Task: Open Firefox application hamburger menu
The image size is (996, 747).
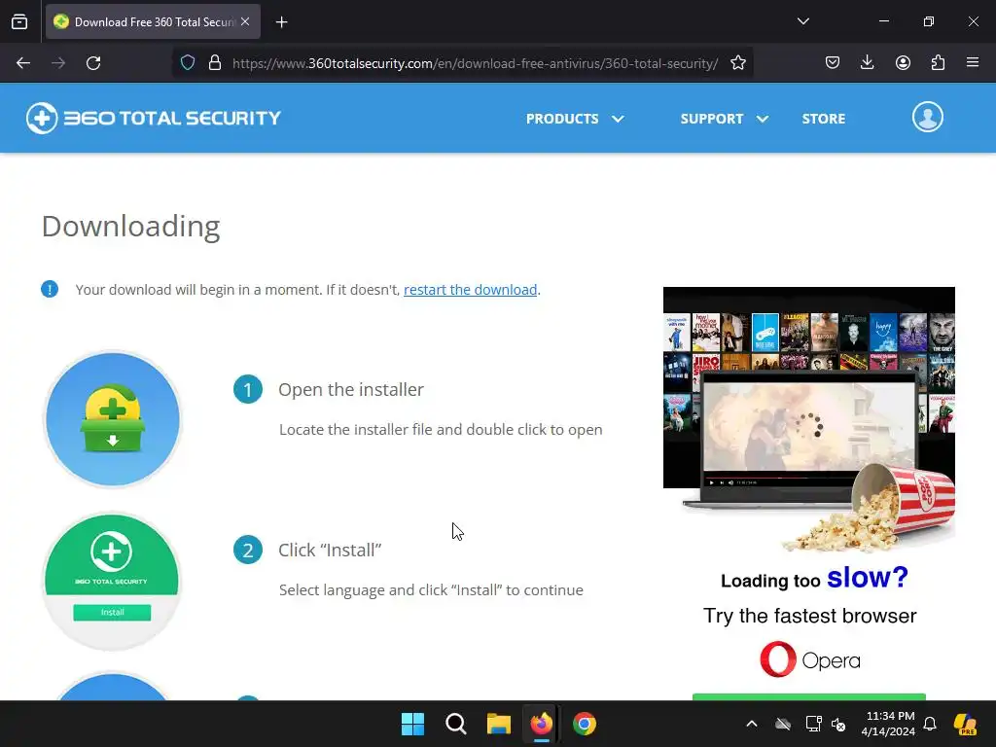Action: pos(973,63)
